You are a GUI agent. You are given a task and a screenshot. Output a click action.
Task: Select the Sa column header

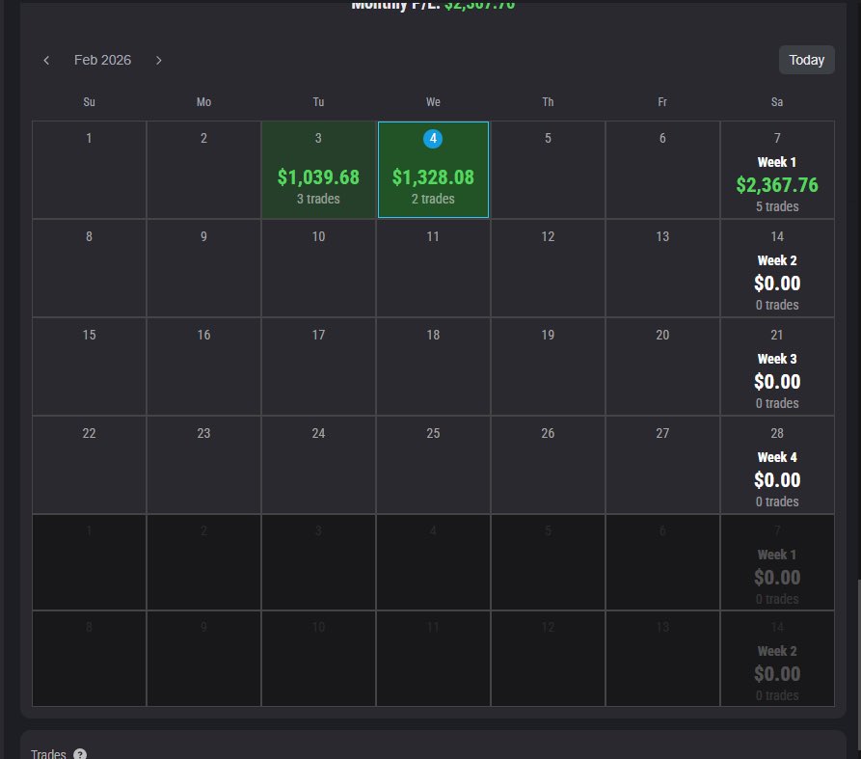[x=777, y=101]
